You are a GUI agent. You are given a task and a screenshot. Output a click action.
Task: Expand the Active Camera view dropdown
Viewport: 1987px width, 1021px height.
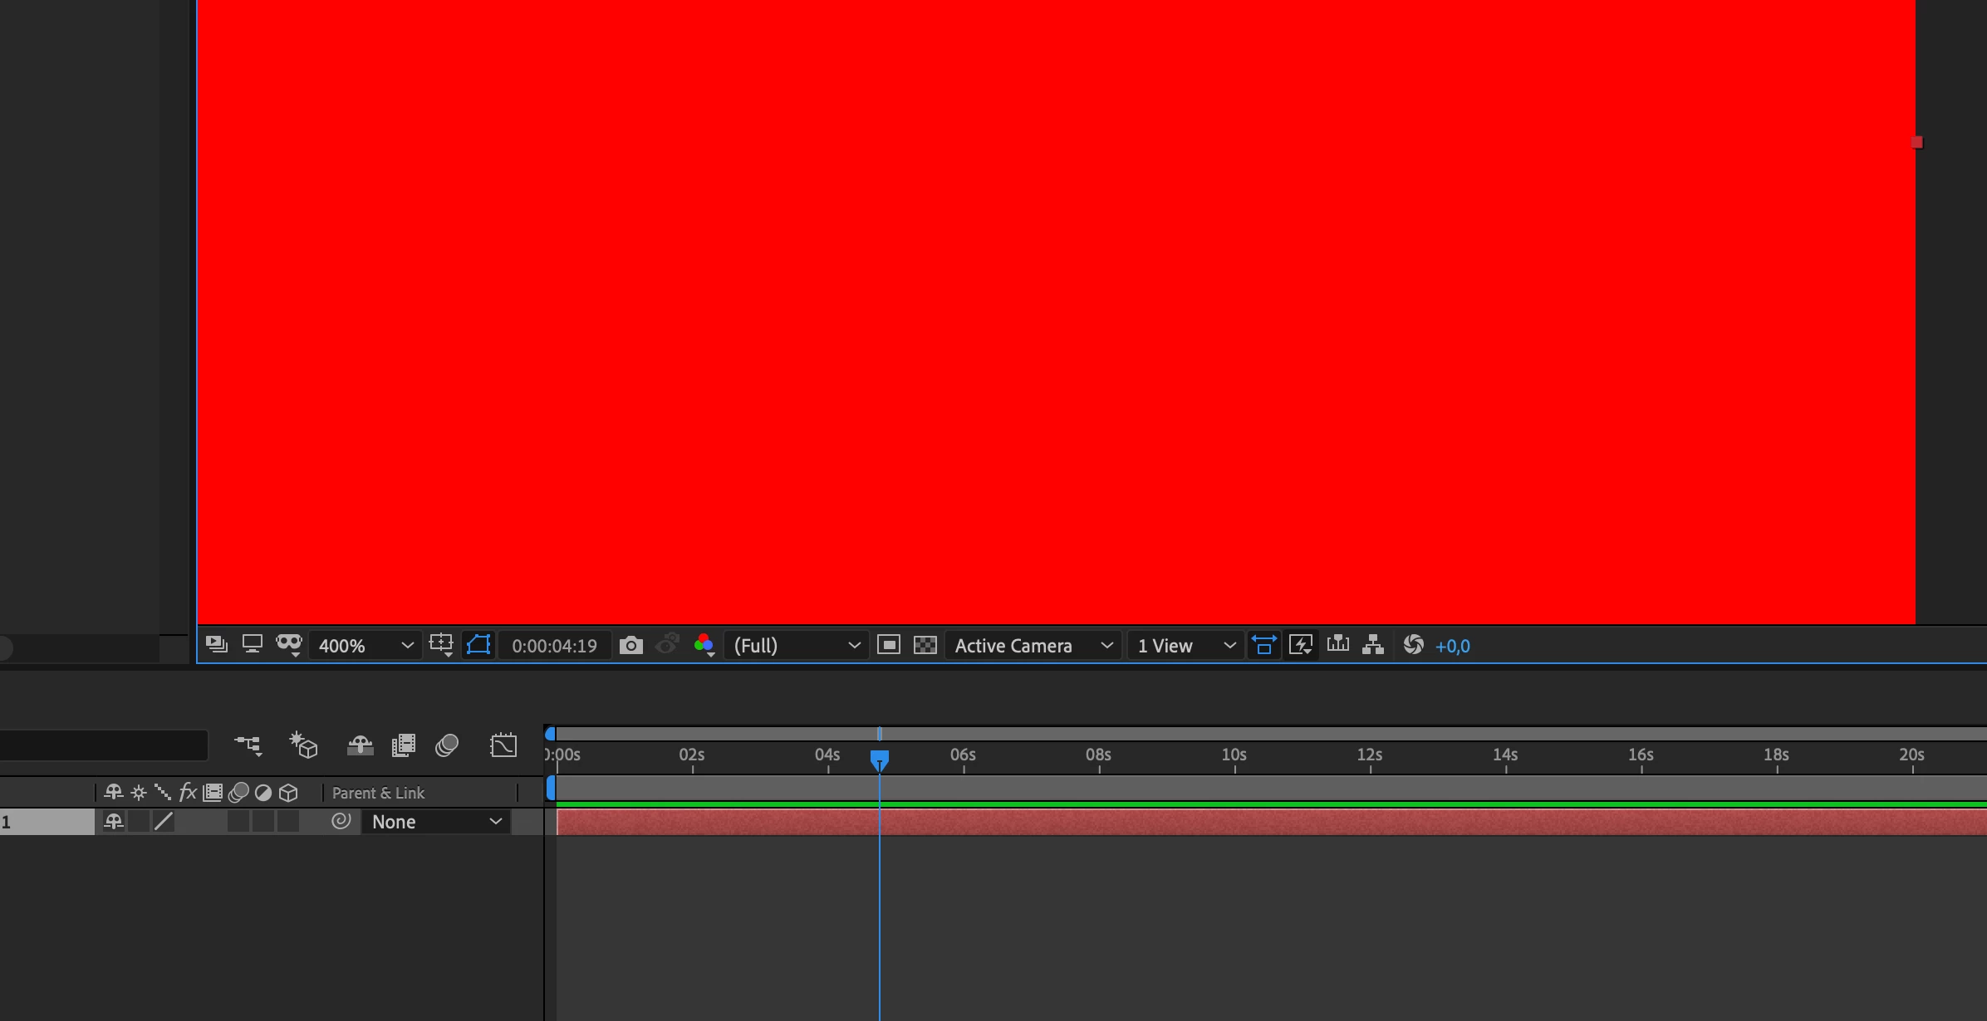tap(1033, 645)
